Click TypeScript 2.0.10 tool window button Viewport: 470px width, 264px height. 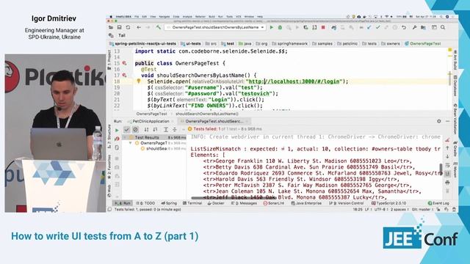pyautogui.click(x=388, y=203)
